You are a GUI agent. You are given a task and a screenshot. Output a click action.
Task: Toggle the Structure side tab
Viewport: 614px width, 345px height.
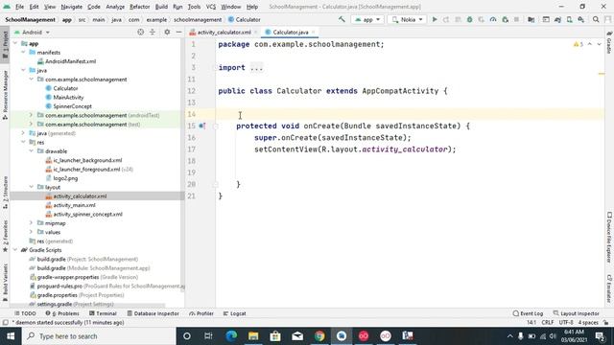pyautogui.click(x=5, y=193)
